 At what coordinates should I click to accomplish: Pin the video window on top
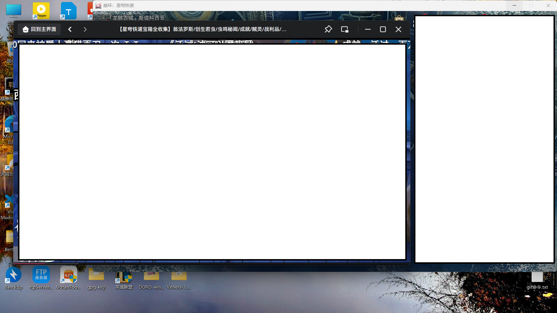[x=328, y=29]
